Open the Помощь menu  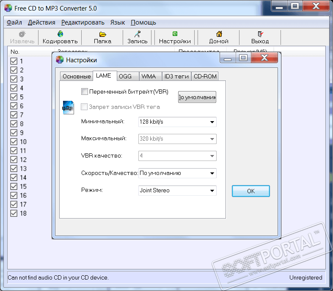pyautogui.click(x=143, y=22)
